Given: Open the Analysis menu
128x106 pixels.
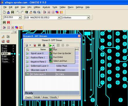Looking at the screenshot, I should coord(46,7).
